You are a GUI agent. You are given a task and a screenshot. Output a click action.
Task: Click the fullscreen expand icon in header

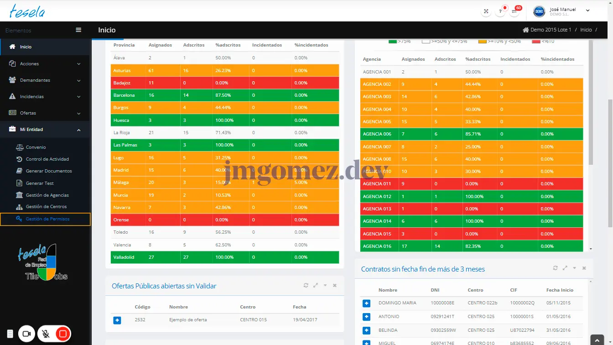point(486,11)
